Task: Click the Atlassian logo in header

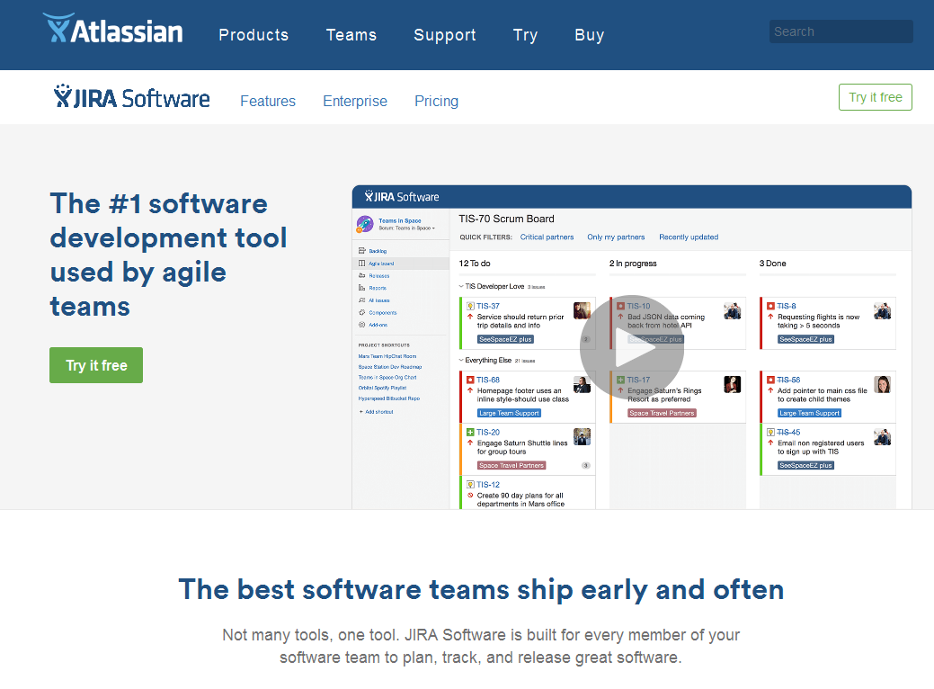Action: point(112,31)
